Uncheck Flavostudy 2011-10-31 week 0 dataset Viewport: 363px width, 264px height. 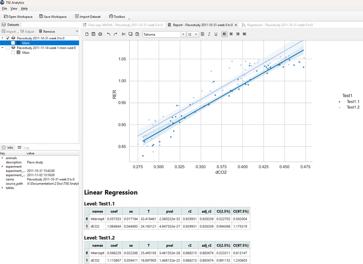pyautogui.click(x=8, y=38)
